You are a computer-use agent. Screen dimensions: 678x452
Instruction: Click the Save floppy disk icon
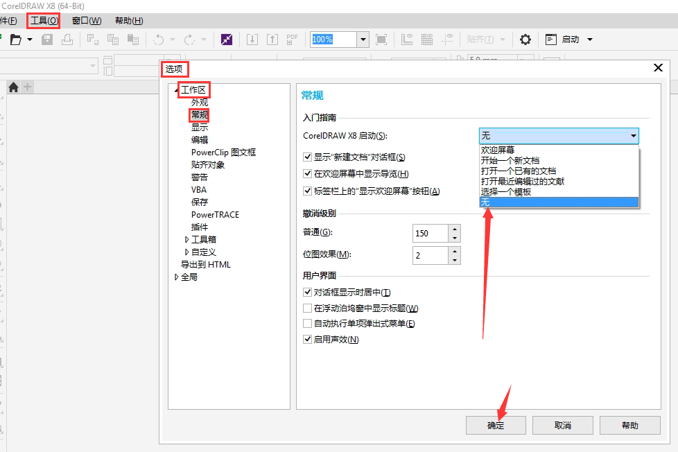(x=47, y=40)
